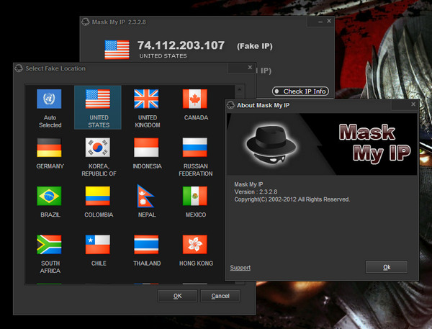
Task: Select the Colombia flag icon
Action: pyautogui.click(x=97, y=196)
